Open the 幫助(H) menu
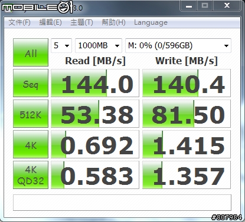This screenshot has width=245, height=222. [113, 22]
